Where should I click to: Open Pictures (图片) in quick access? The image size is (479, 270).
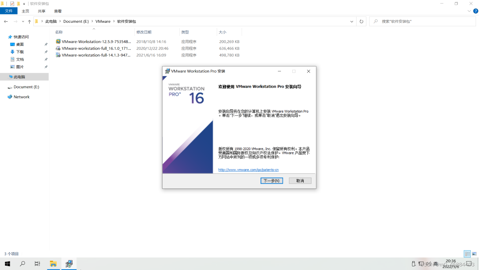pyautogui.click(x=20, y=67)
